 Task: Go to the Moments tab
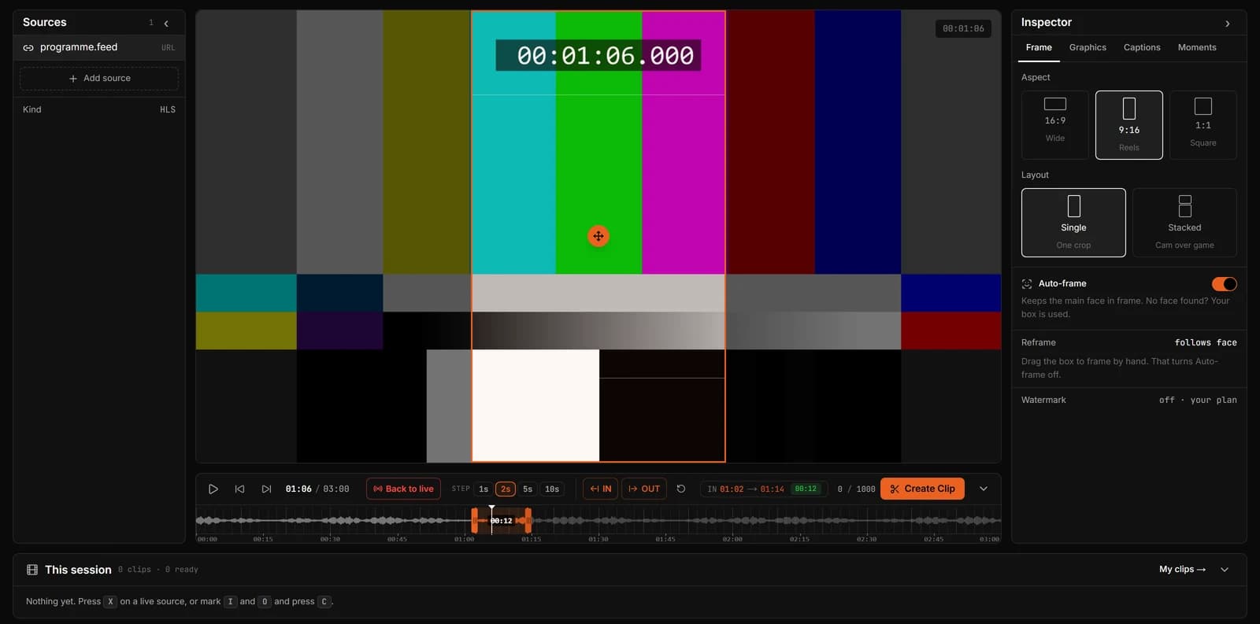pos(1197,47)
